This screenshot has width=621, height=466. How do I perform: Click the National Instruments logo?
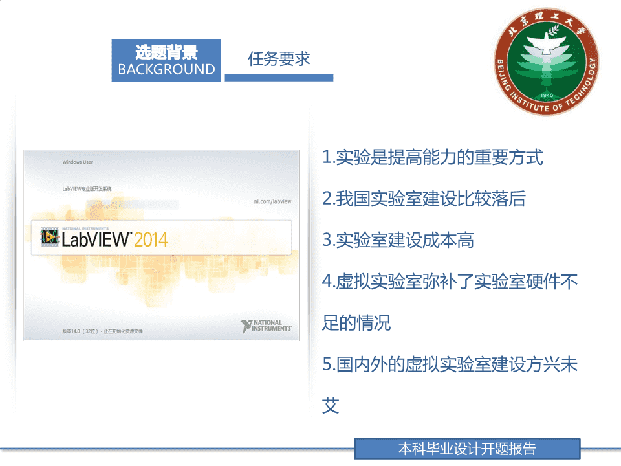[266, 326]
